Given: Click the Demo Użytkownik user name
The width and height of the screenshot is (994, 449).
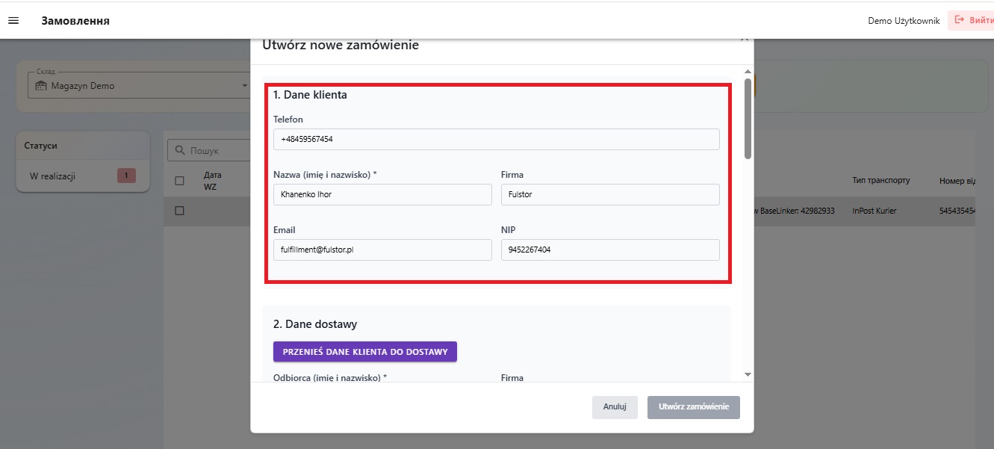Looking at the screenshot, I should 904,21.
